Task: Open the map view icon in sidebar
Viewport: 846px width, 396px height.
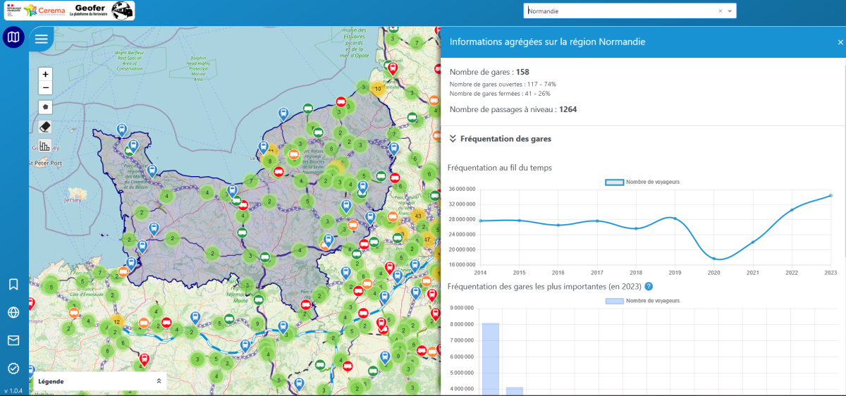Action: pos(13,38)
